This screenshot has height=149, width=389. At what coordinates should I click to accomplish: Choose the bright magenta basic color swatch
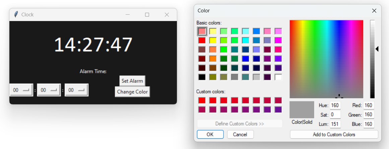[278, 40]
